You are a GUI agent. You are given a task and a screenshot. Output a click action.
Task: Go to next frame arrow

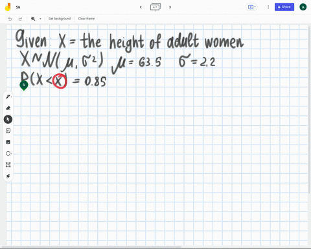tap(170, 7)
